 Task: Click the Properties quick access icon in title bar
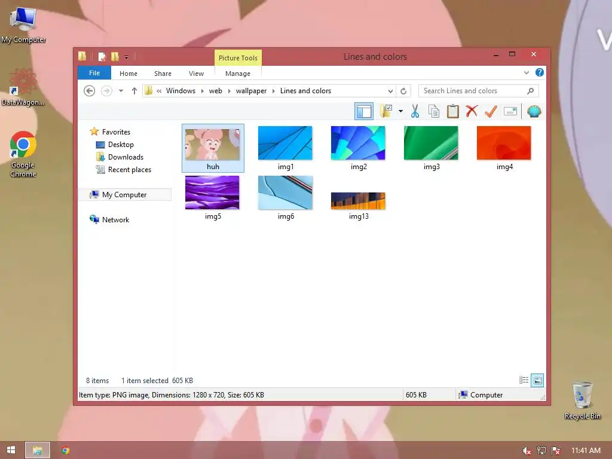[x=102, y=57]
